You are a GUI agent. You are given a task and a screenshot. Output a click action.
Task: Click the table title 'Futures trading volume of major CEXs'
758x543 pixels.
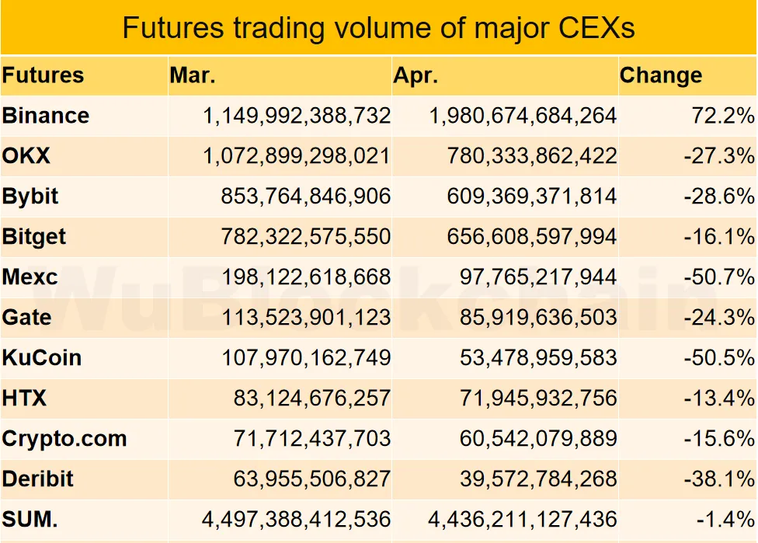point(379,28)
